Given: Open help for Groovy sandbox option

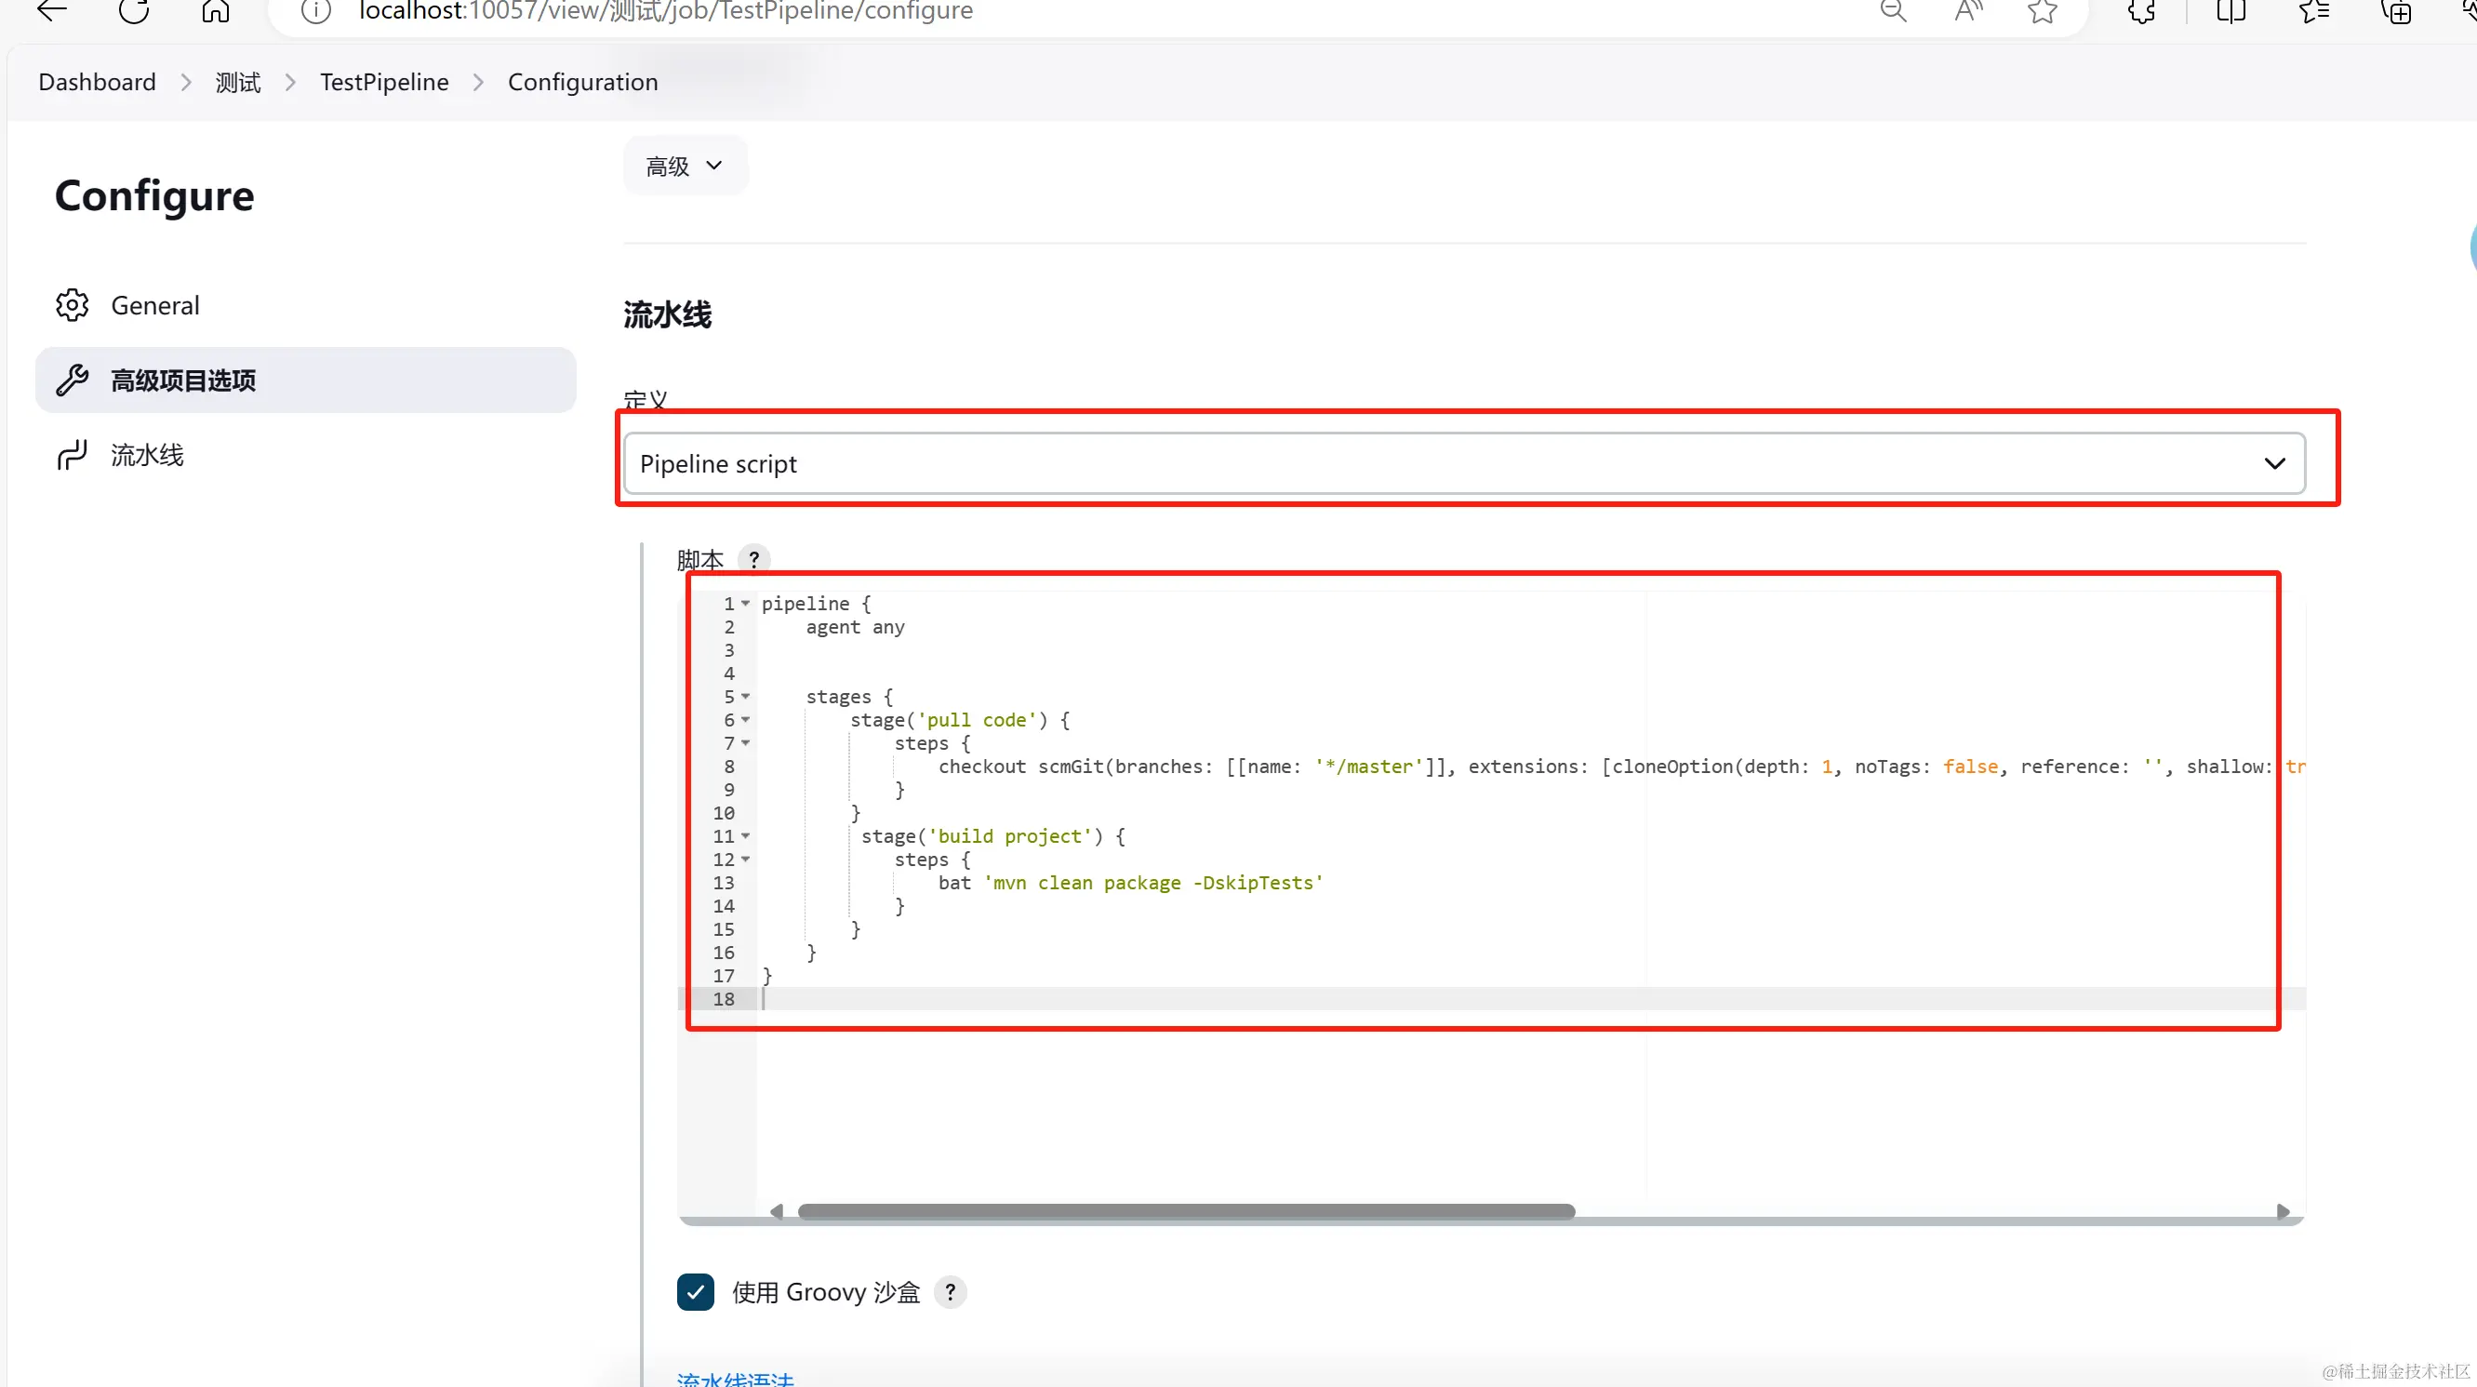Looking at the screenshot, I should [x=950, y=1292].
